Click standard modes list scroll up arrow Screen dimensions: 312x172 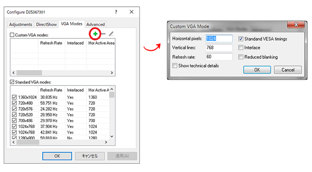click(111, 89)
